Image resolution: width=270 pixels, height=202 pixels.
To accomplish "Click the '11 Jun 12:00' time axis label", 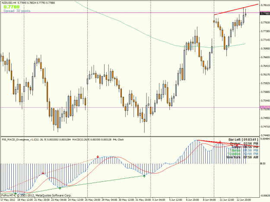I will click(x=227, y=200).
